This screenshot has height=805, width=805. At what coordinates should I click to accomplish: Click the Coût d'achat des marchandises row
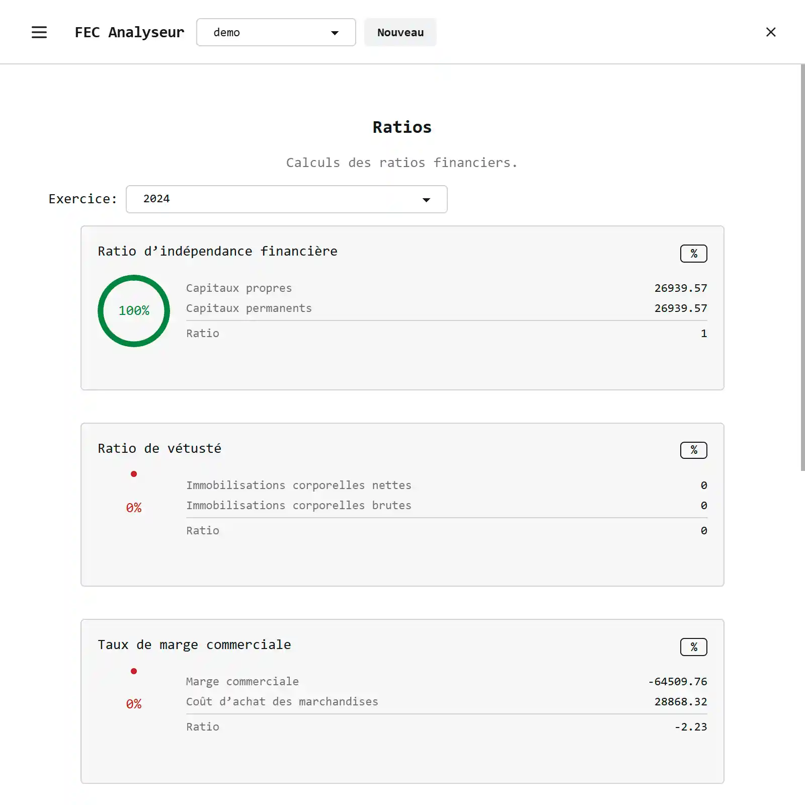(446, 702)
